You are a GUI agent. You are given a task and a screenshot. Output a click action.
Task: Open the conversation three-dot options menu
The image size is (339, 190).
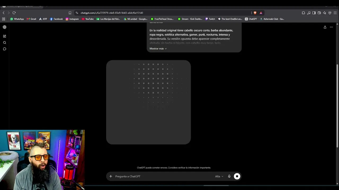(x=331, y=27)
